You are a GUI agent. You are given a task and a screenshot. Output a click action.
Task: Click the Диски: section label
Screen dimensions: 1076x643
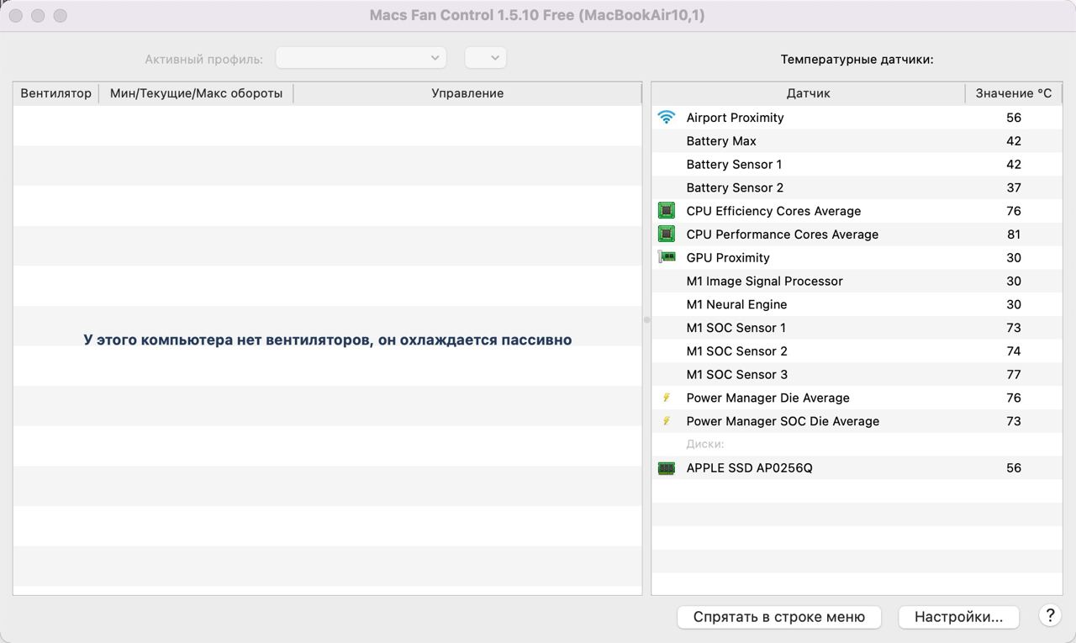tap(705, 444)
